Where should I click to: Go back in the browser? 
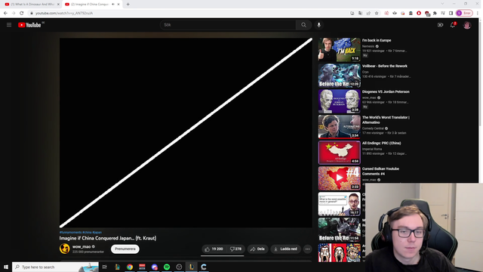[5, 13]
